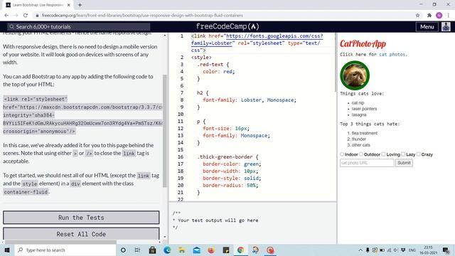The height and width of the screenshot is (256, 455).
Task: Open Task View on the taskbar
Action: pyautogui.click(x=137, y=250)
